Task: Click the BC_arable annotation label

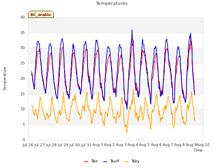Action: pos(41,15)
